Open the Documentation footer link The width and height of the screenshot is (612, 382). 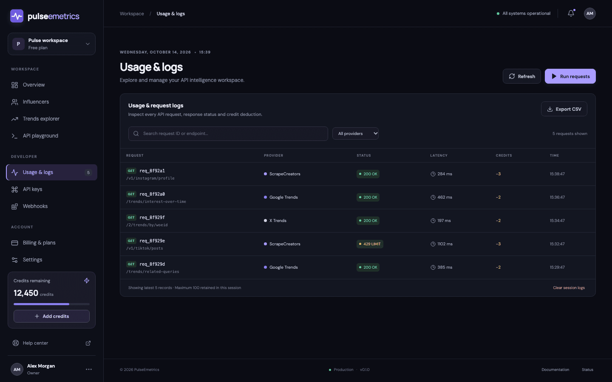(x=555, y=370)
